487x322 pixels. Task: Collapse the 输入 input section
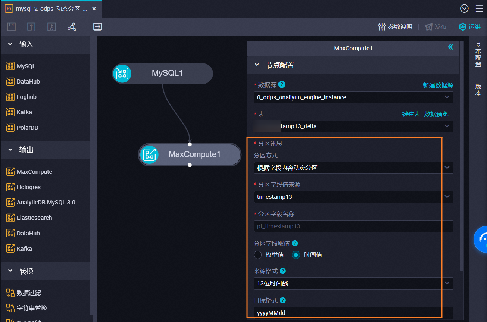click(x=10, y=44)
